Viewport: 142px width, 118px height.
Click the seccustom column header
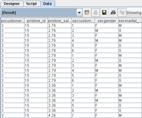83,21
